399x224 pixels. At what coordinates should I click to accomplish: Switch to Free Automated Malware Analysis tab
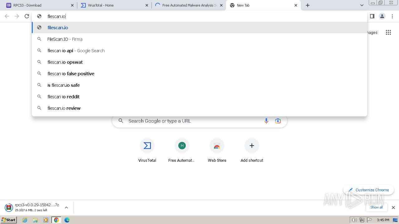[189, 5]
